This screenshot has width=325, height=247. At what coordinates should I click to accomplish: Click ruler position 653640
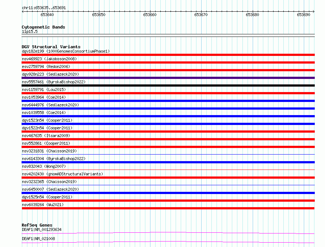point(47,15)
